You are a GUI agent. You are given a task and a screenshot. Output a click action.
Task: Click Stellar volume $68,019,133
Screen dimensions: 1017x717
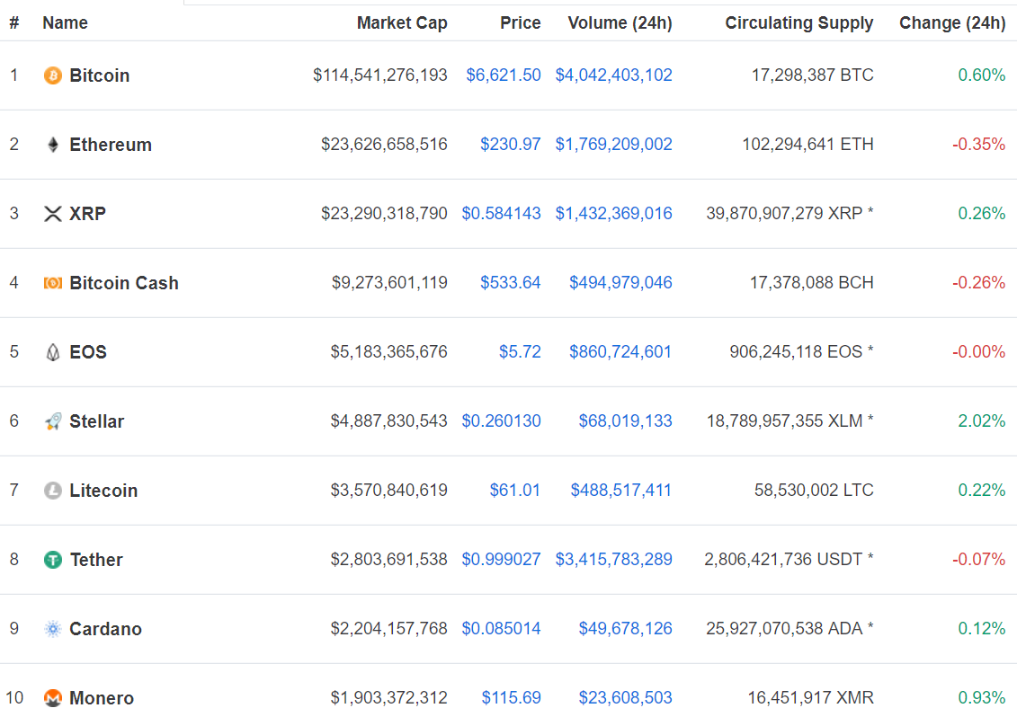pyautogui.click(x=625, y=421)
